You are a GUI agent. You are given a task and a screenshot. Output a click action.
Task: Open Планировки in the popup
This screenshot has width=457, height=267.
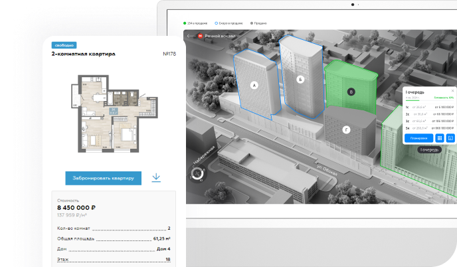419,138
